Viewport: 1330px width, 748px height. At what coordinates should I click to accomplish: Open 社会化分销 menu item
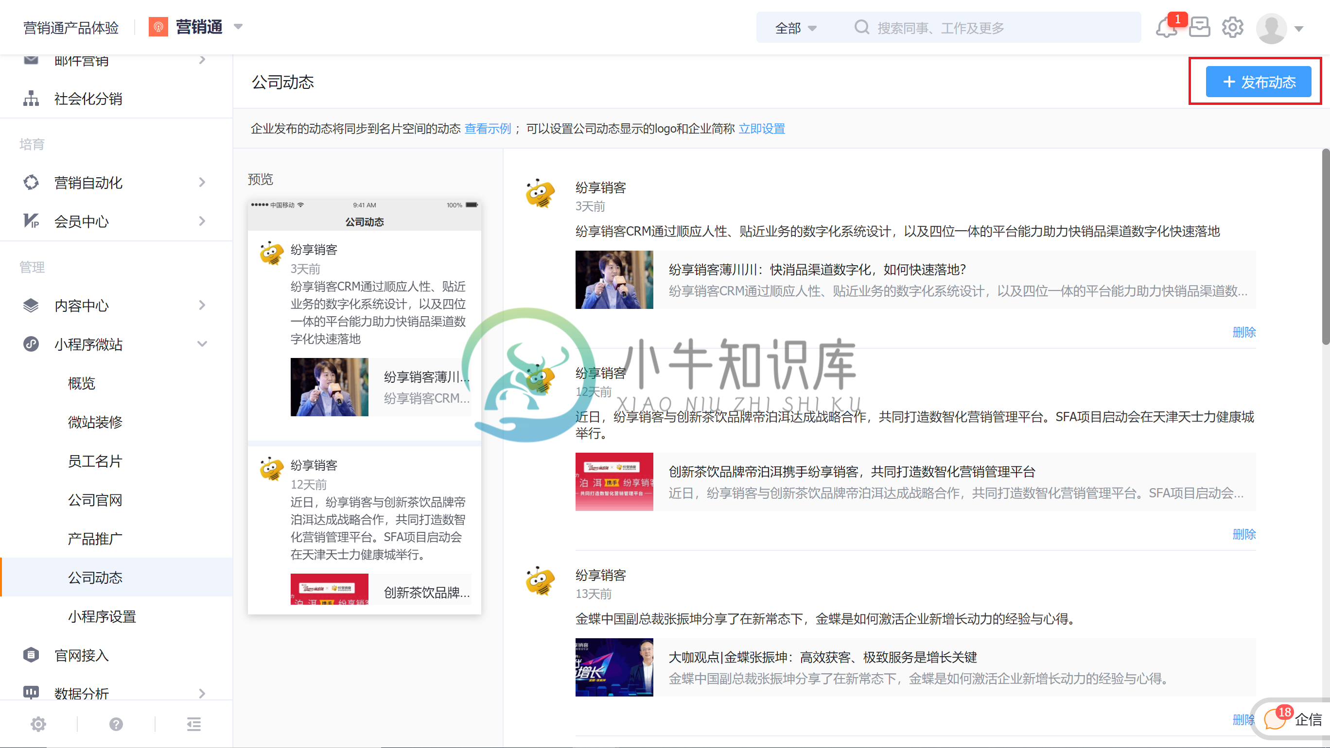(x=88, y=99)
